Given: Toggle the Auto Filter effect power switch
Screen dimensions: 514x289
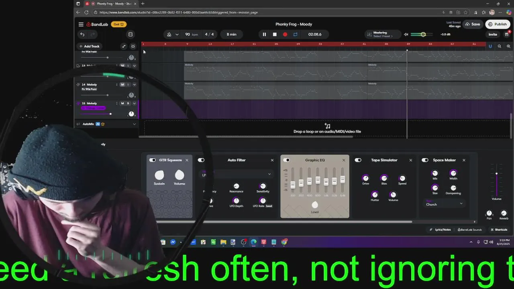Looking at the screenshot, I should (x=201, y=160).
